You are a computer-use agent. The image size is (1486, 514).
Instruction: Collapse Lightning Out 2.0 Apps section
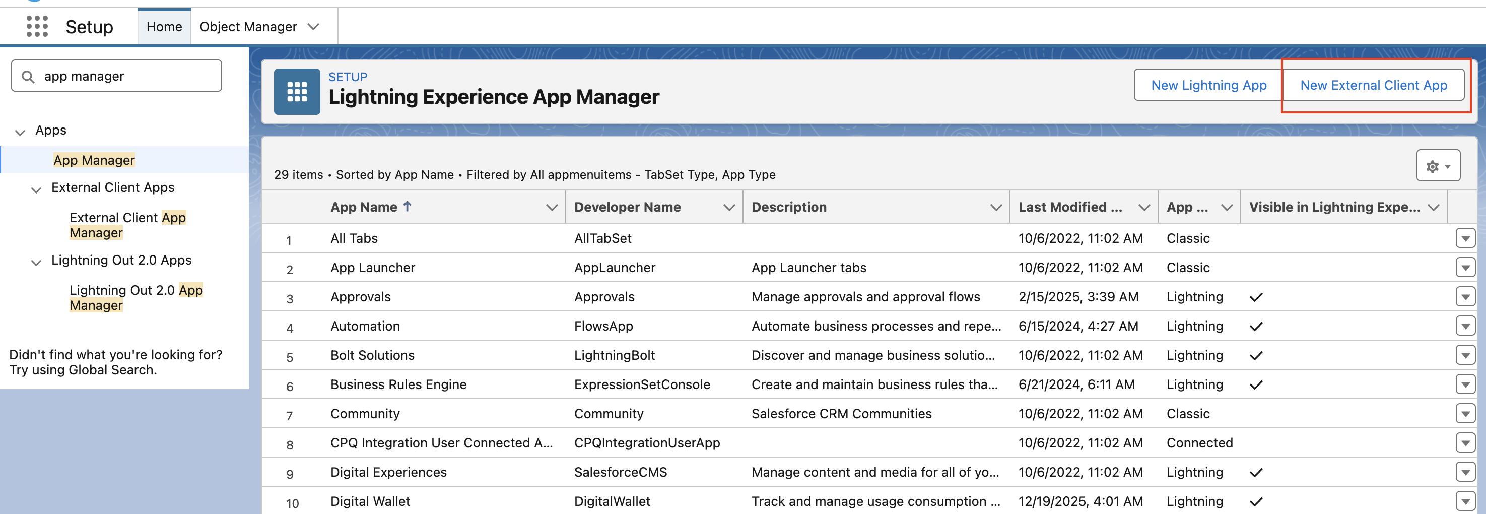pyautogui.click(x=36, y=262)
